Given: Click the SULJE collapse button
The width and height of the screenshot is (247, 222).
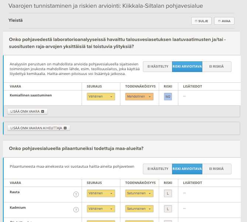Looking at the screenshot, I should click(201, 21).
